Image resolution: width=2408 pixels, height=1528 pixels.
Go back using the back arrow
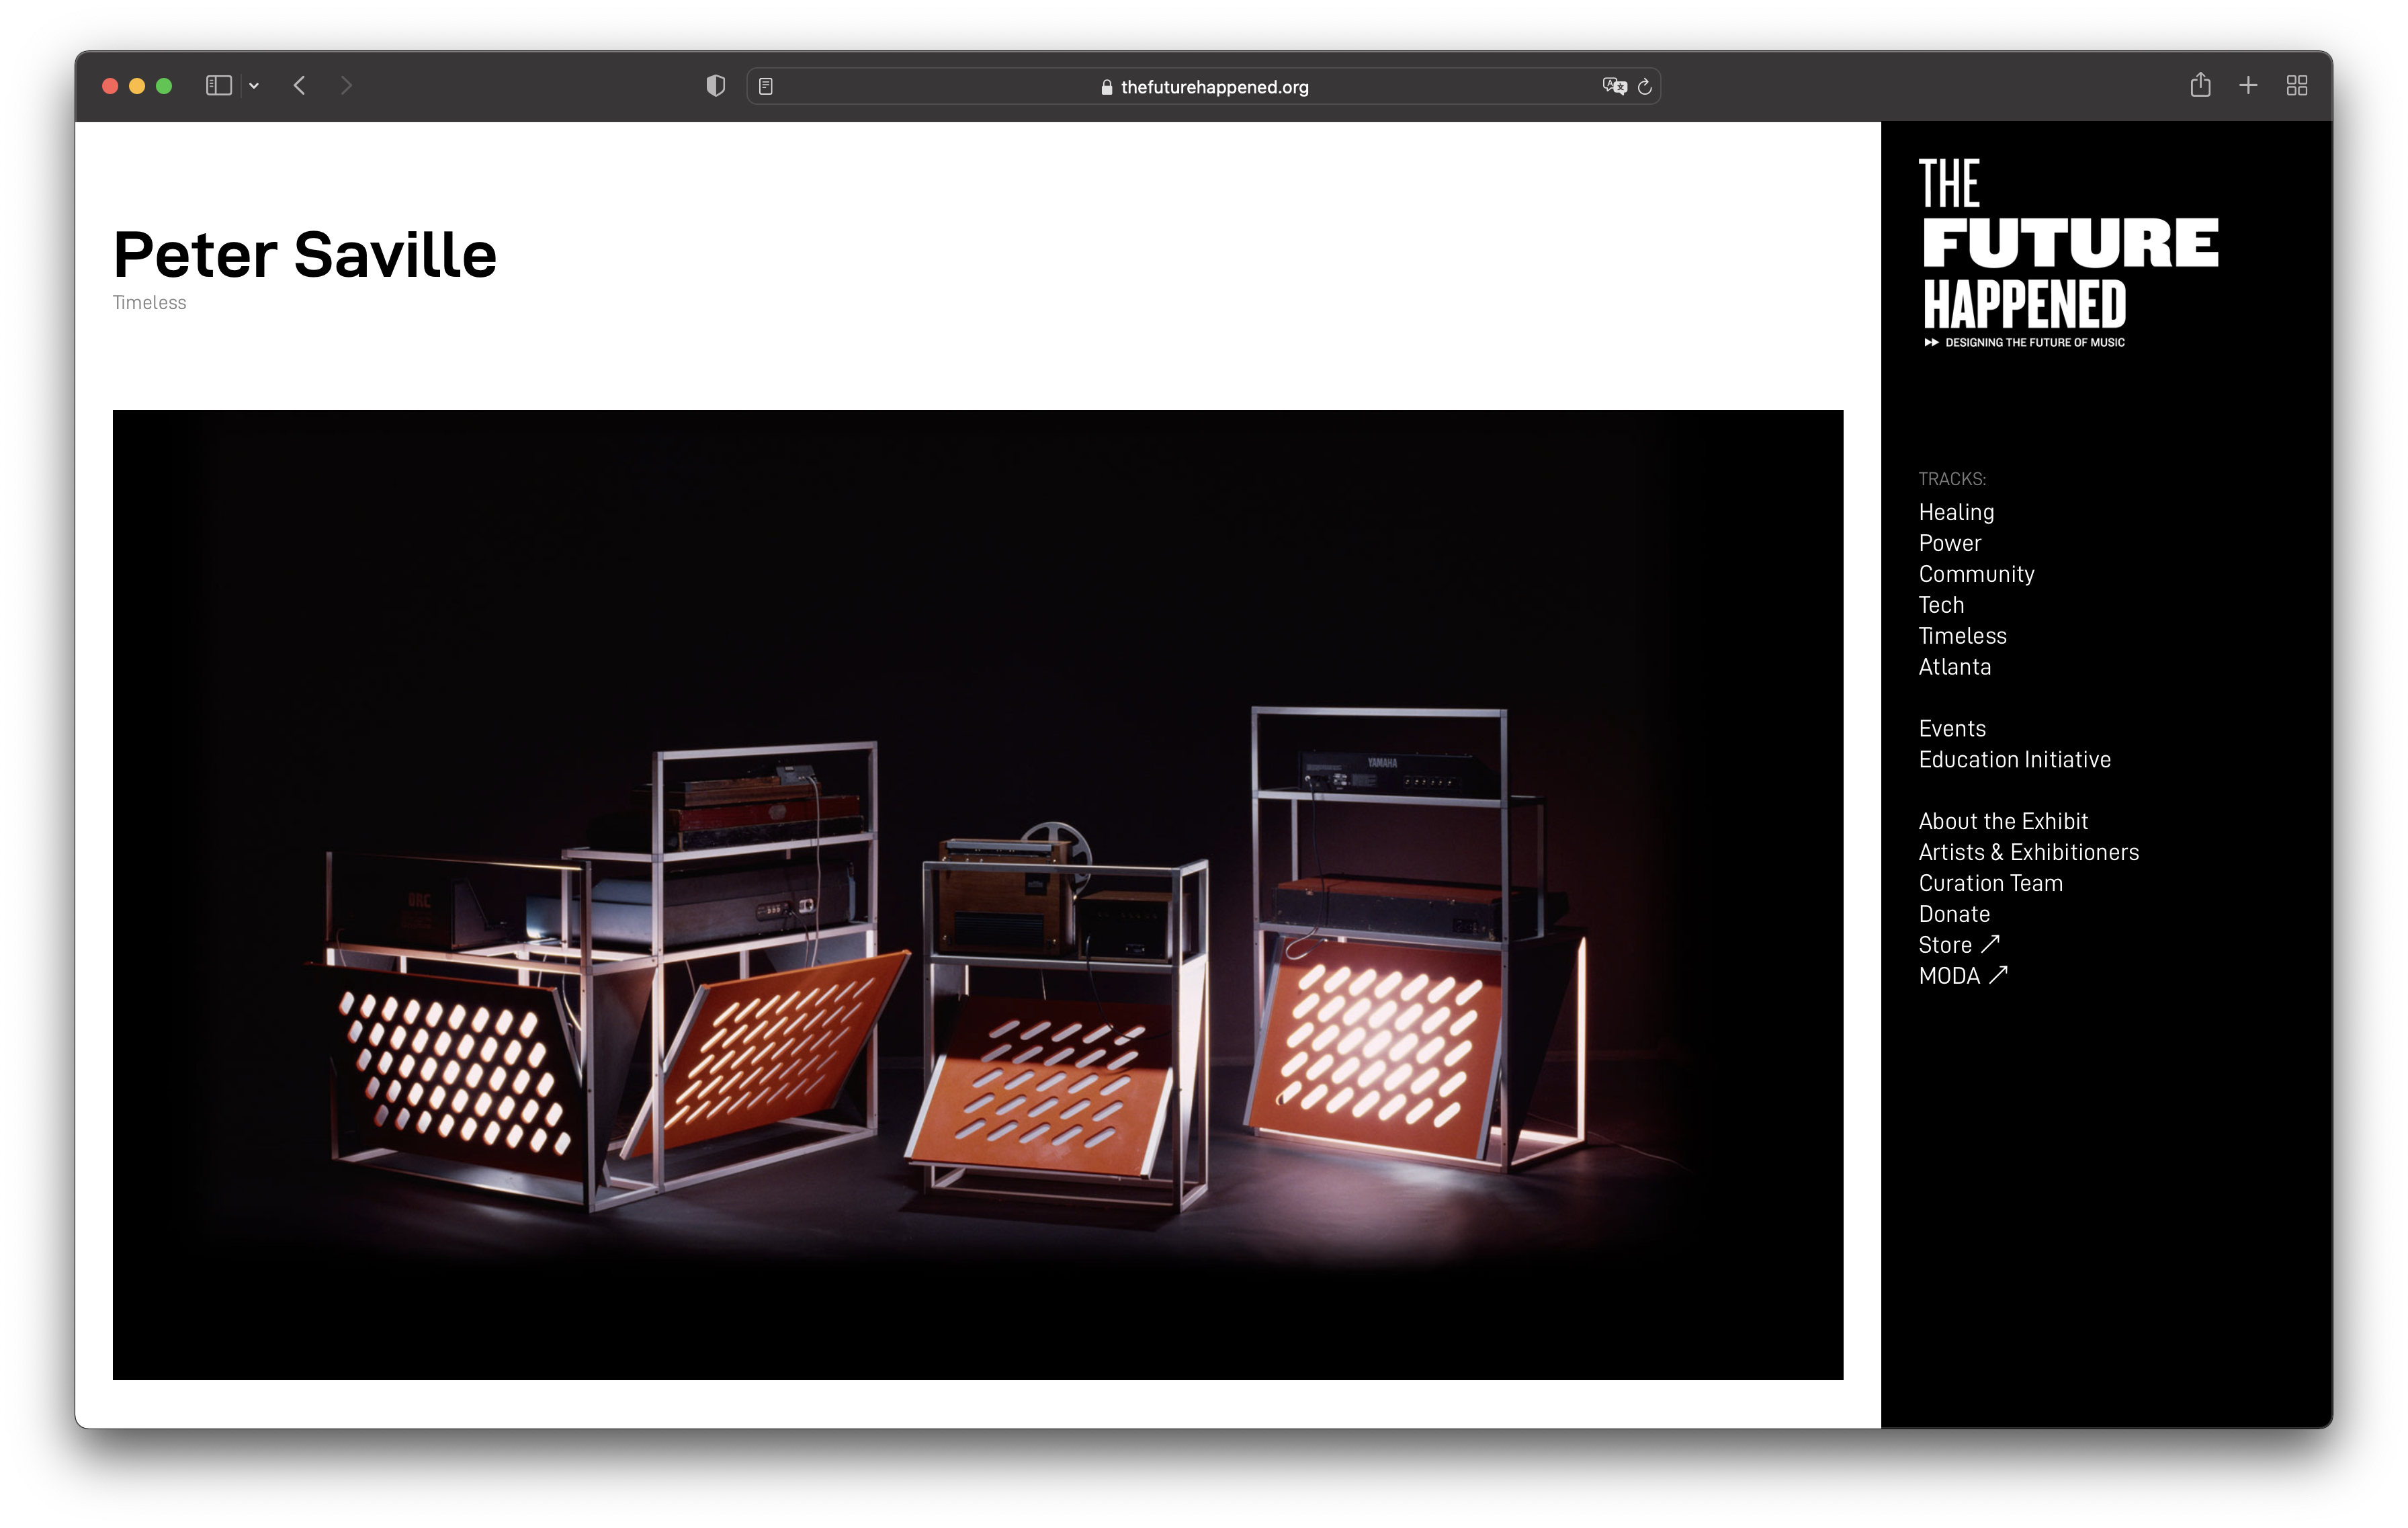(299, 86)
